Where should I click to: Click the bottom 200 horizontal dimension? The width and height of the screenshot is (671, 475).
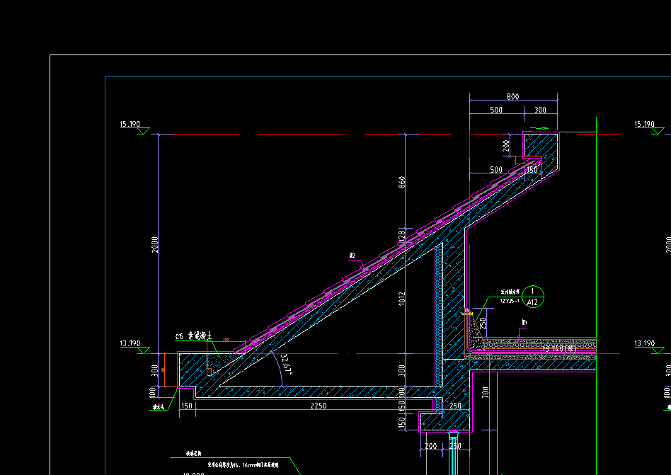[x=430, y=446]
